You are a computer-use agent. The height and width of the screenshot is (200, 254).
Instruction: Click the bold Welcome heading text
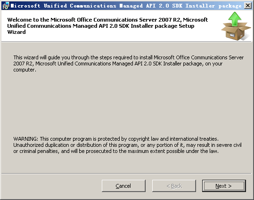tap(107, 26)
